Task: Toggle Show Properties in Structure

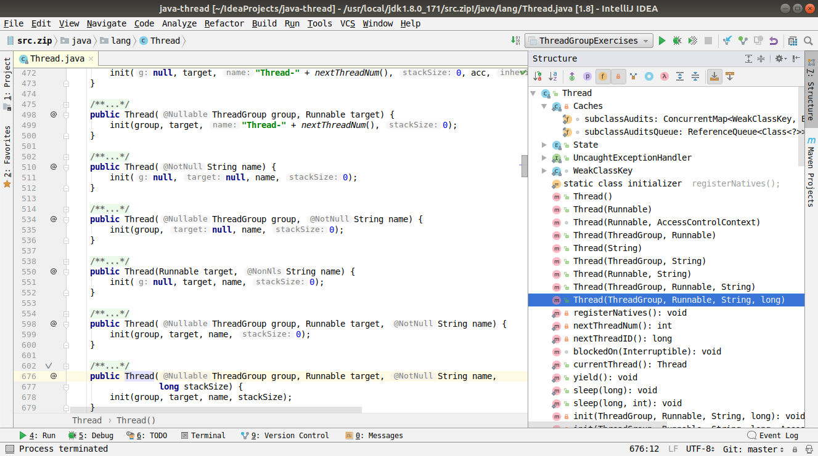Action: coord(587,76)
